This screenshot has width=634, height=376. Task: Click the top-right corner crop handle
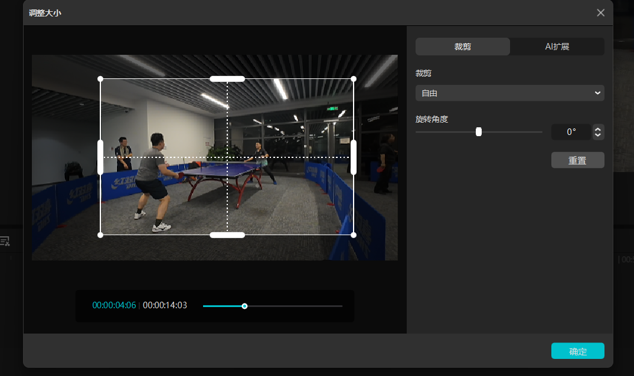[x=354, y=79]
